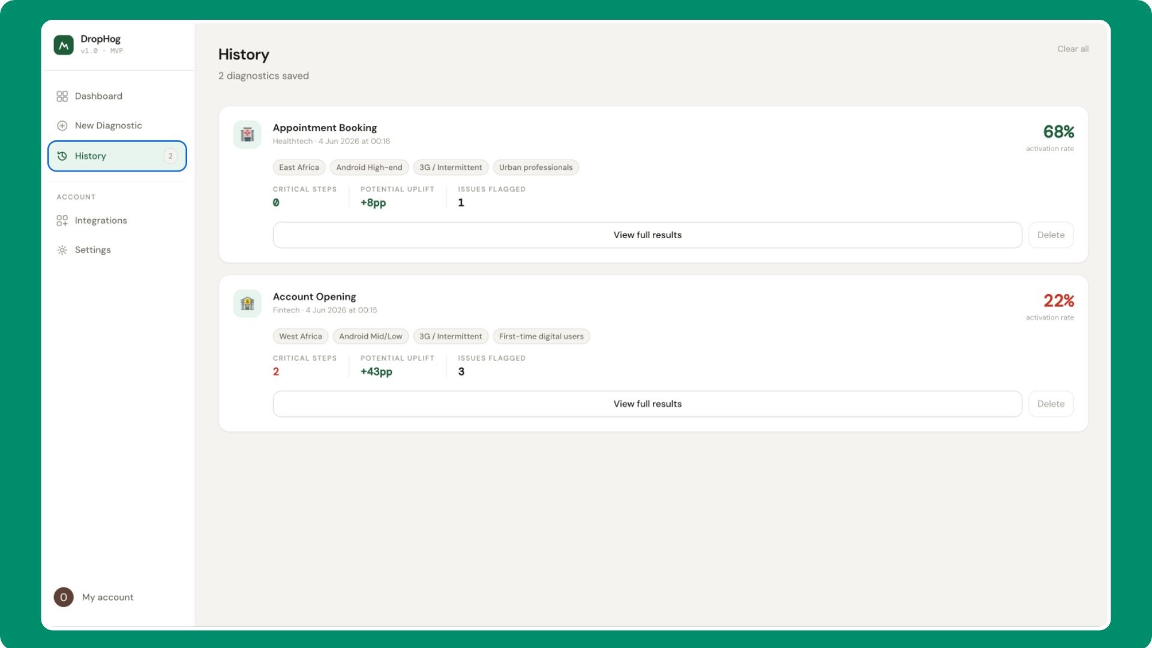
Task: Click the 22% activation rate value
Action: (1058, 301)
